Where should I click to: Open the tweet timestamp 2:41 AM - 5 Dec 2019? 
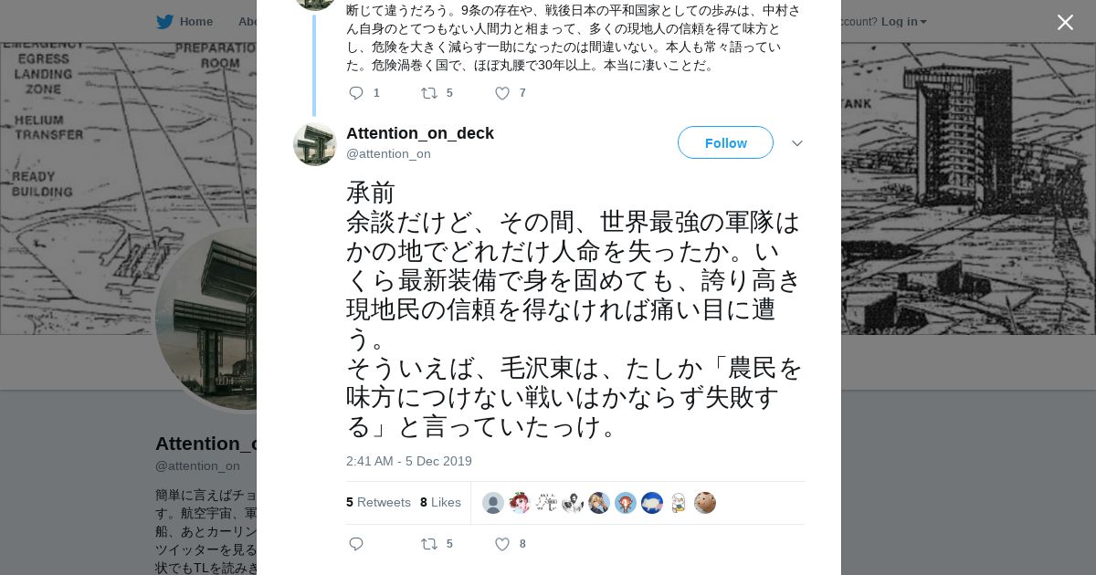(408, 461)
